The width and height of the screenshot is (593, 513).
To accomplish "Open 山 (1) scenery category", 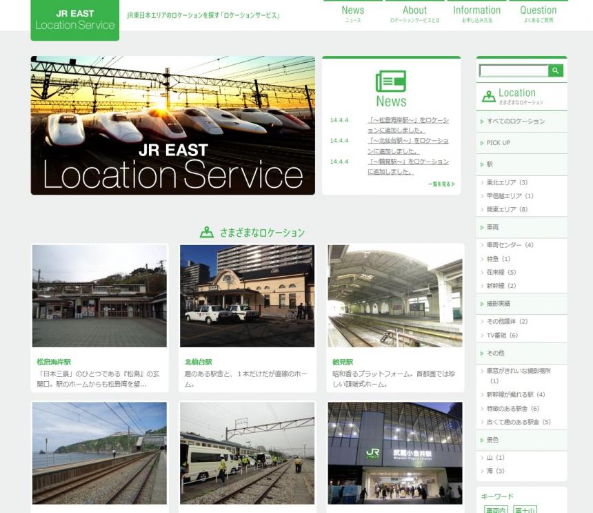I will tap(495, 458).
